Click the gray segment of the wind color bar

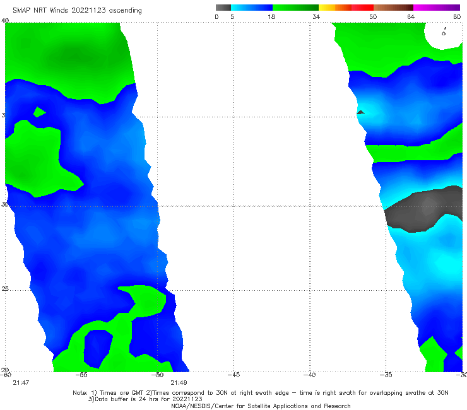pos(223,8)
